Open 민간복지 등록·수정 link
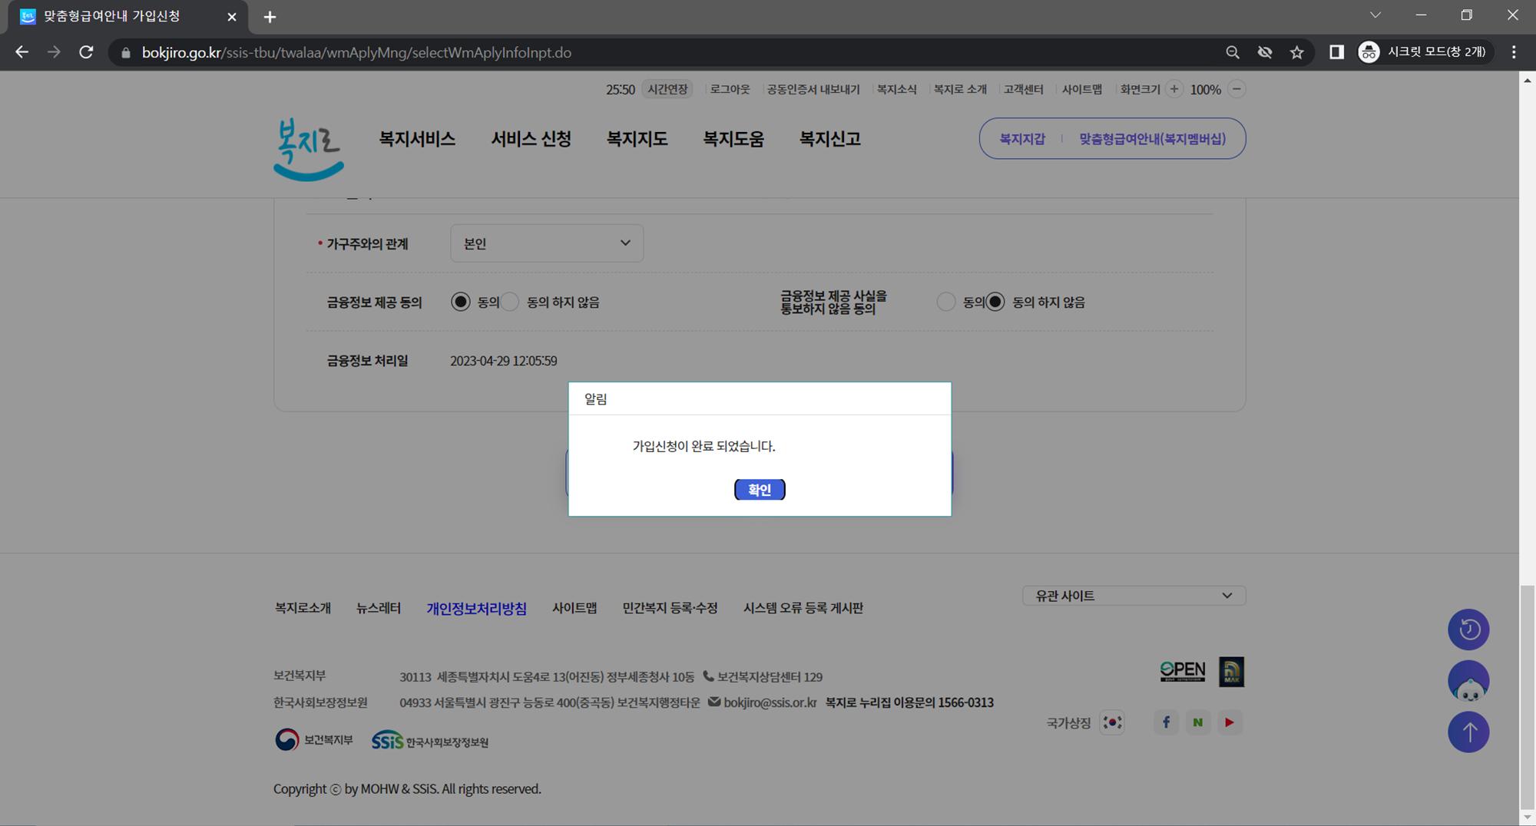 [670, 608]
